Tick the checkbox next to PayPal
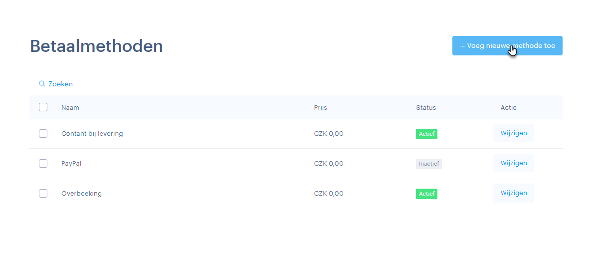Image resolution: width=599 pixels, height=267 pixels. pos(43,163)
